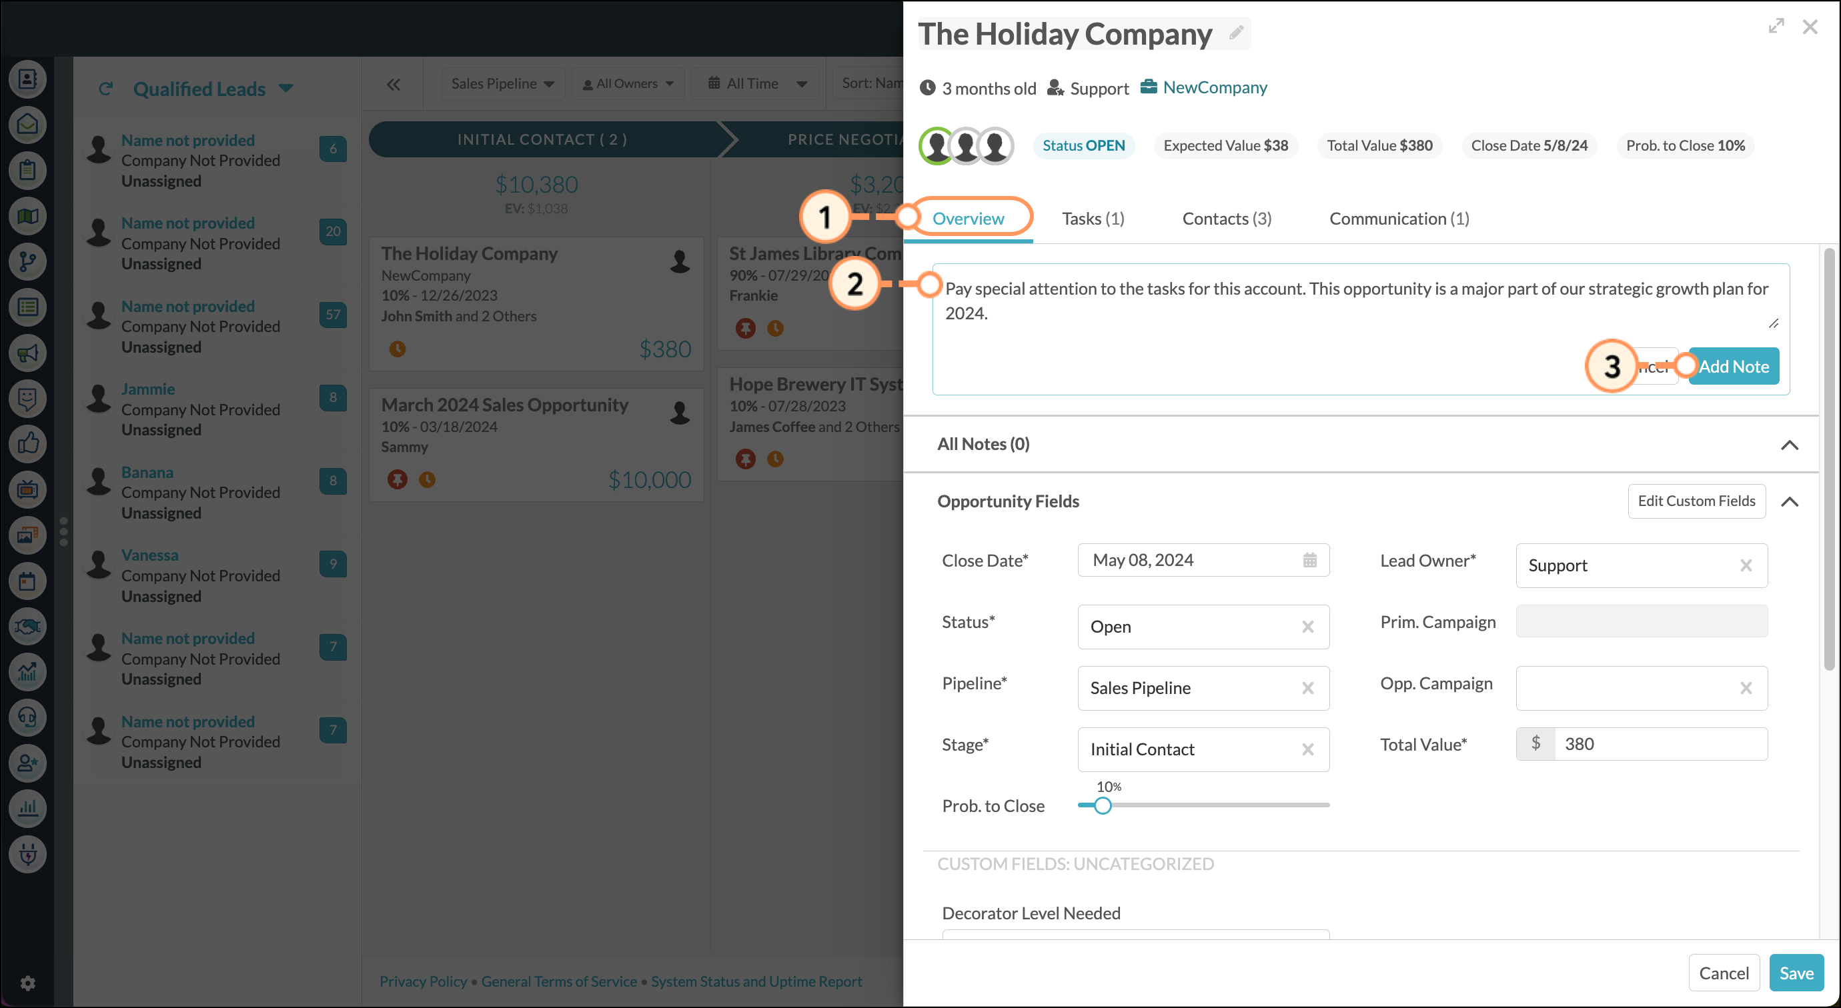Click the Add Note button
The height and width of the screenshot is (1008, 1841).
(1733, 367)
